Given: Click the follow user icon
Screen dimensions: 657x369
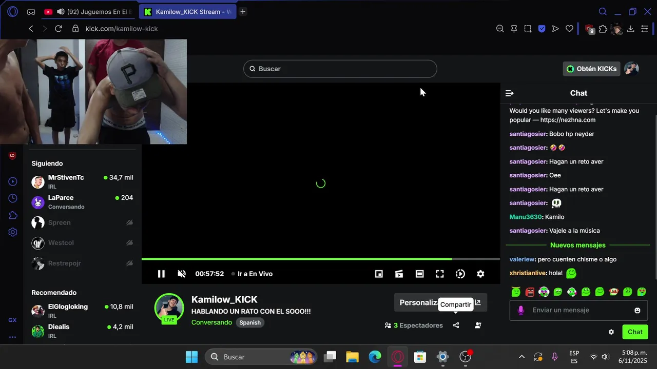Looking at the screenshot, I should point(478,325).
